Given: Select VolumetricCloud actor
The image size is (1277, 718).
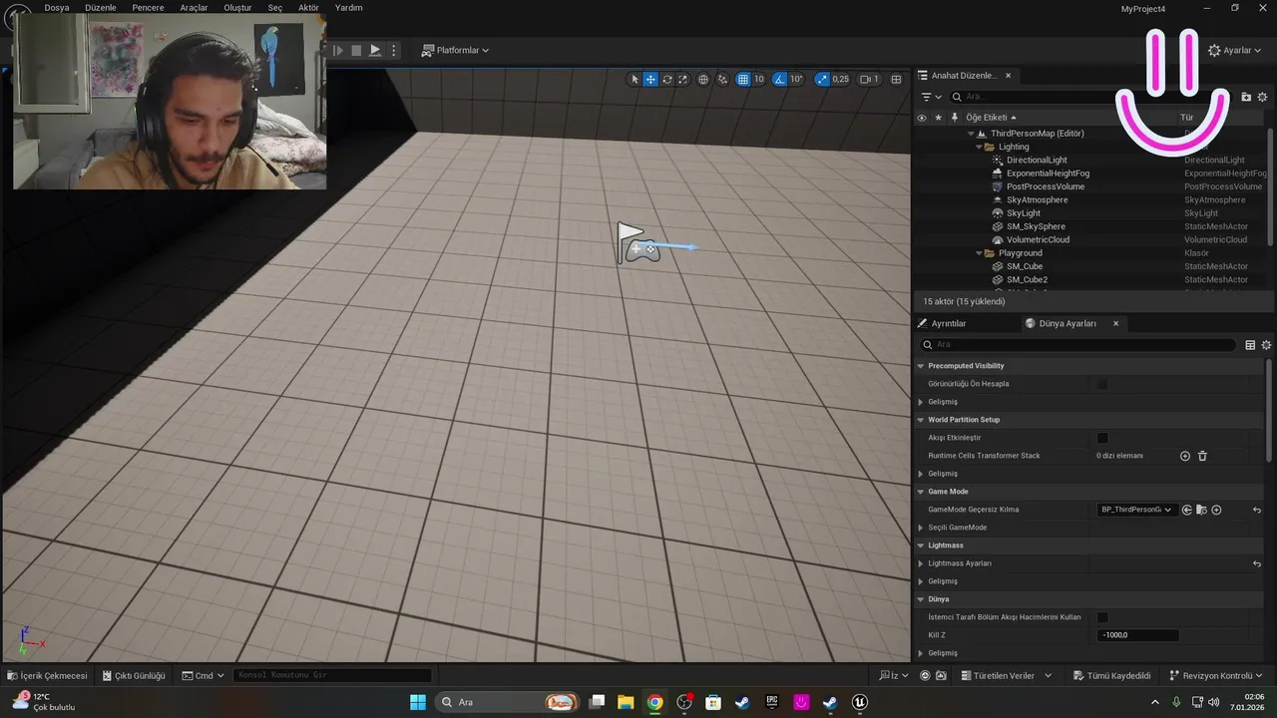Looking at the screenshot, I should [1038, 239].
